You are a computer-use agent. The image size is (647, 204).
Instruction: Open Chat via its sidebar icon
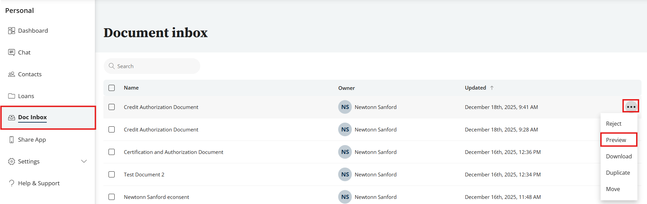tap(12, 52)
